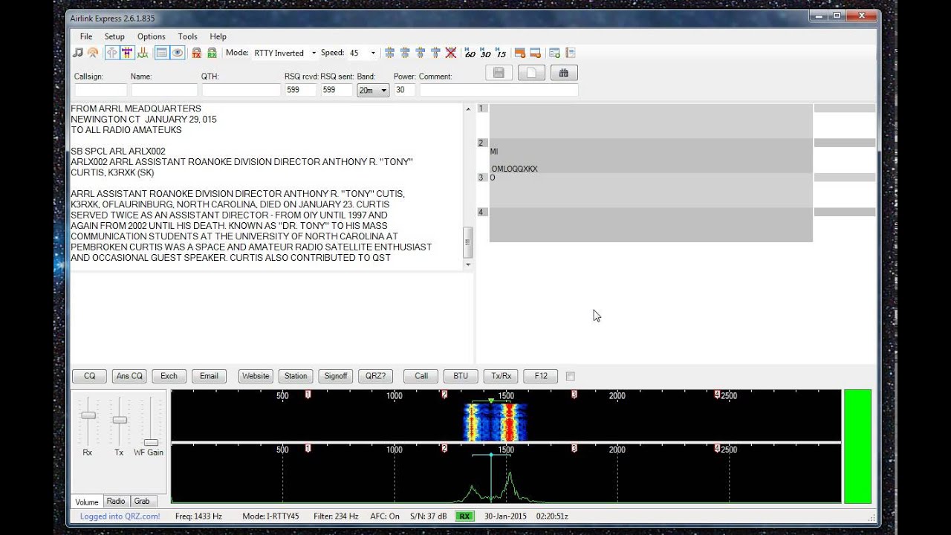Click the third channel marker toolbar icon
This screenshot has width=951, height=535.
(421, 53)
